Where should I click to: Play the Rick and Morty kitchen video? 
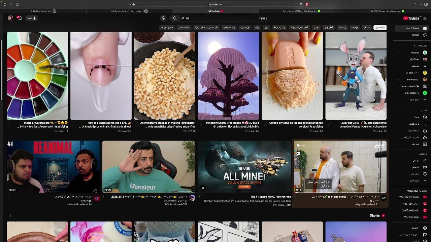[x=340, y=167]
